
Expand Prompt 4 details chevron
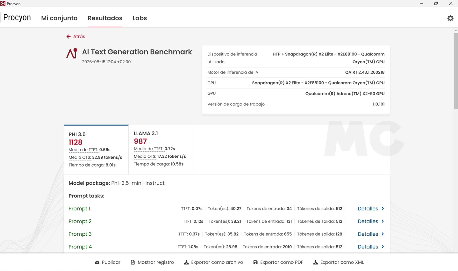383,247
